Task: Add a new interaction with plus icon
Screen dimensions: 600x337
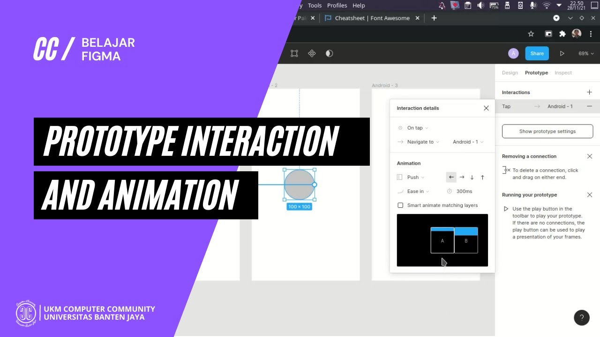Action: point(589,92)
